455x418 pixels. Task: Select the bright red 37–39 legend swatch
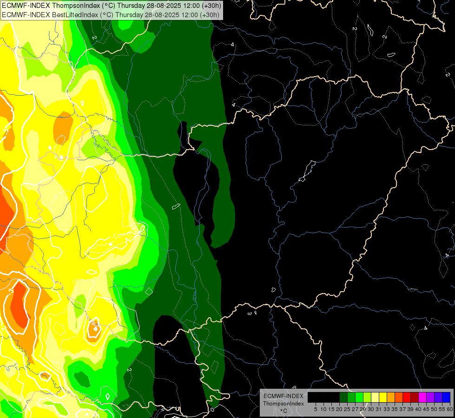click(407, 397)
